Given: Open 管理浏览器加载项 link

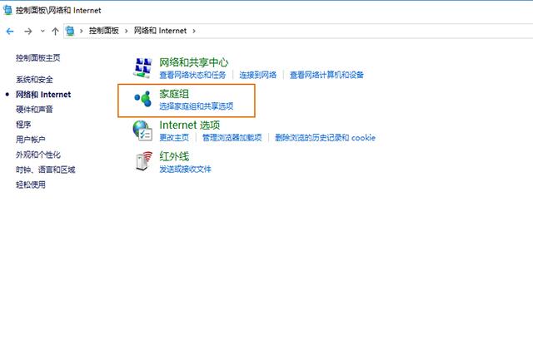Looking at the screenshot, I should (232, 138).
